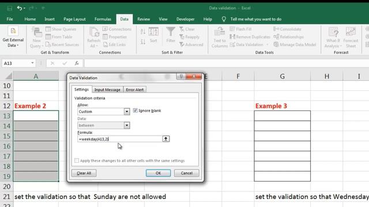This screenshot has height=207, width=369.
Task: Click Tell me what you want to do
Action: pos(256,19)
